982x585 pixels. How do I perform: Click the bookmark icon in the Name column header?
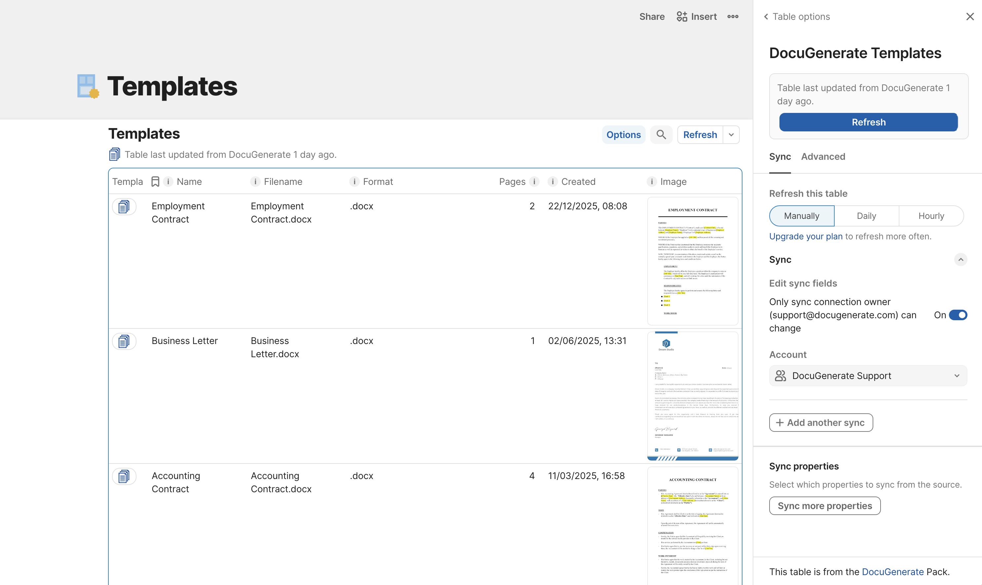[x=155, y=181]
